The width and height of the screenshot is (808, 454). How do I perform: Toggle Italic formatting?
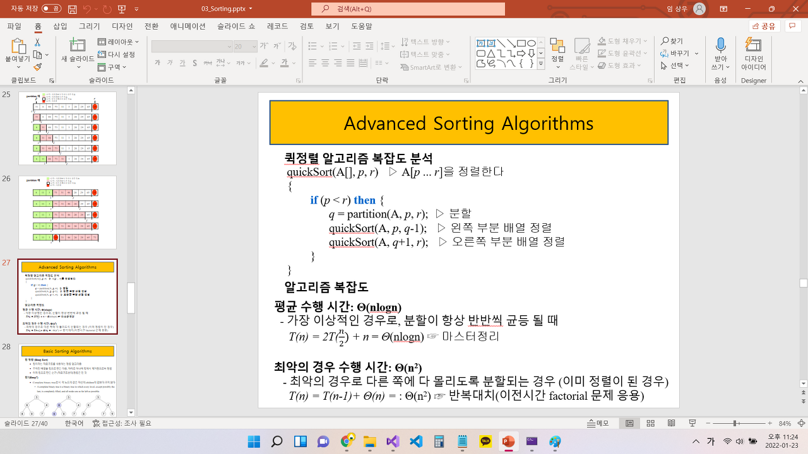pyautogui.click(x=170, y=63)
